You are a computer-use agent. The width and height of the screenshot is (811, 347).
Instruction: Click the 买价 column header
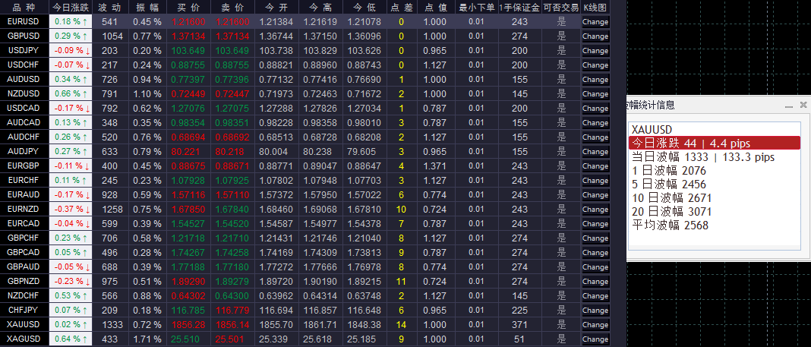tap(189, 8)
